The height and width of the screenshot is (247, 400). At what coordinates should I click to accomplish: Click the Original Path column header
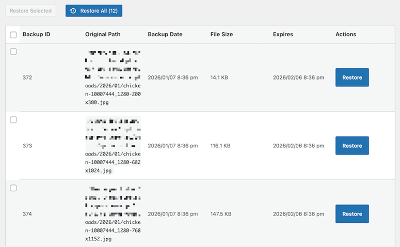coord(103,35)
